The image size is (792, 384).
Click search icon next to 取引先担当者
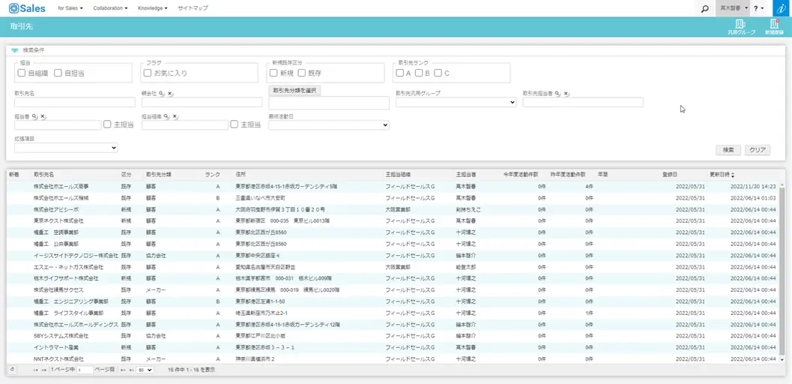(x=557, y=94)
